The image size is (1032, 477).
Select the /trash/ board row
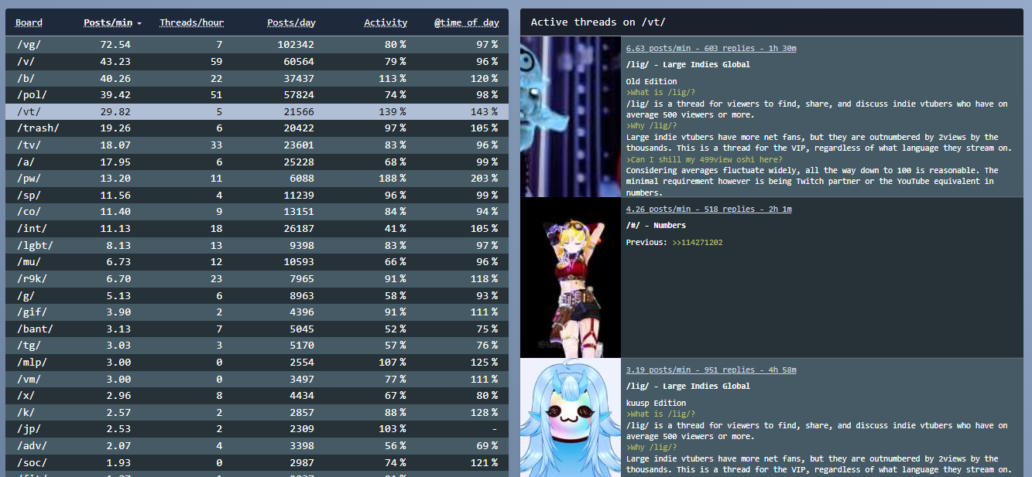[x=257, y=128]
